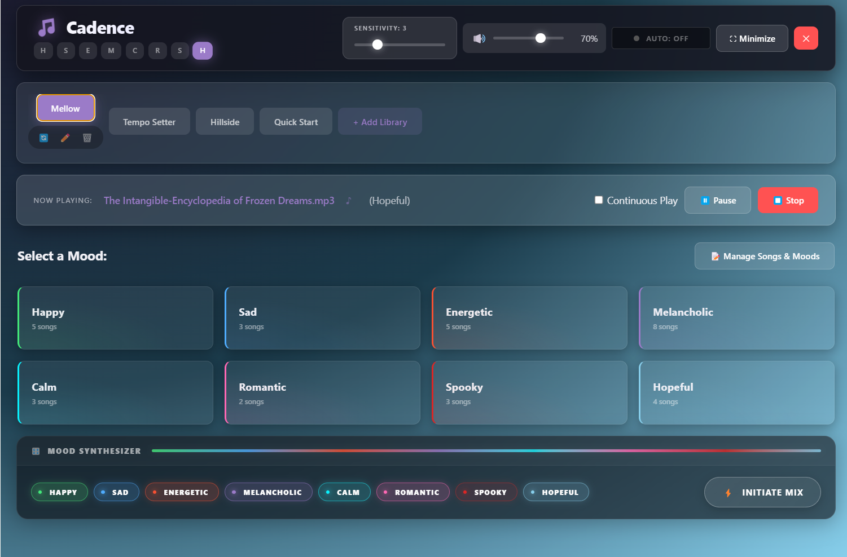Open the Hillside library tab
Image resolution: width=847 pixels, height=557 pixels.
pyautogui.click(x=225, y=122)
